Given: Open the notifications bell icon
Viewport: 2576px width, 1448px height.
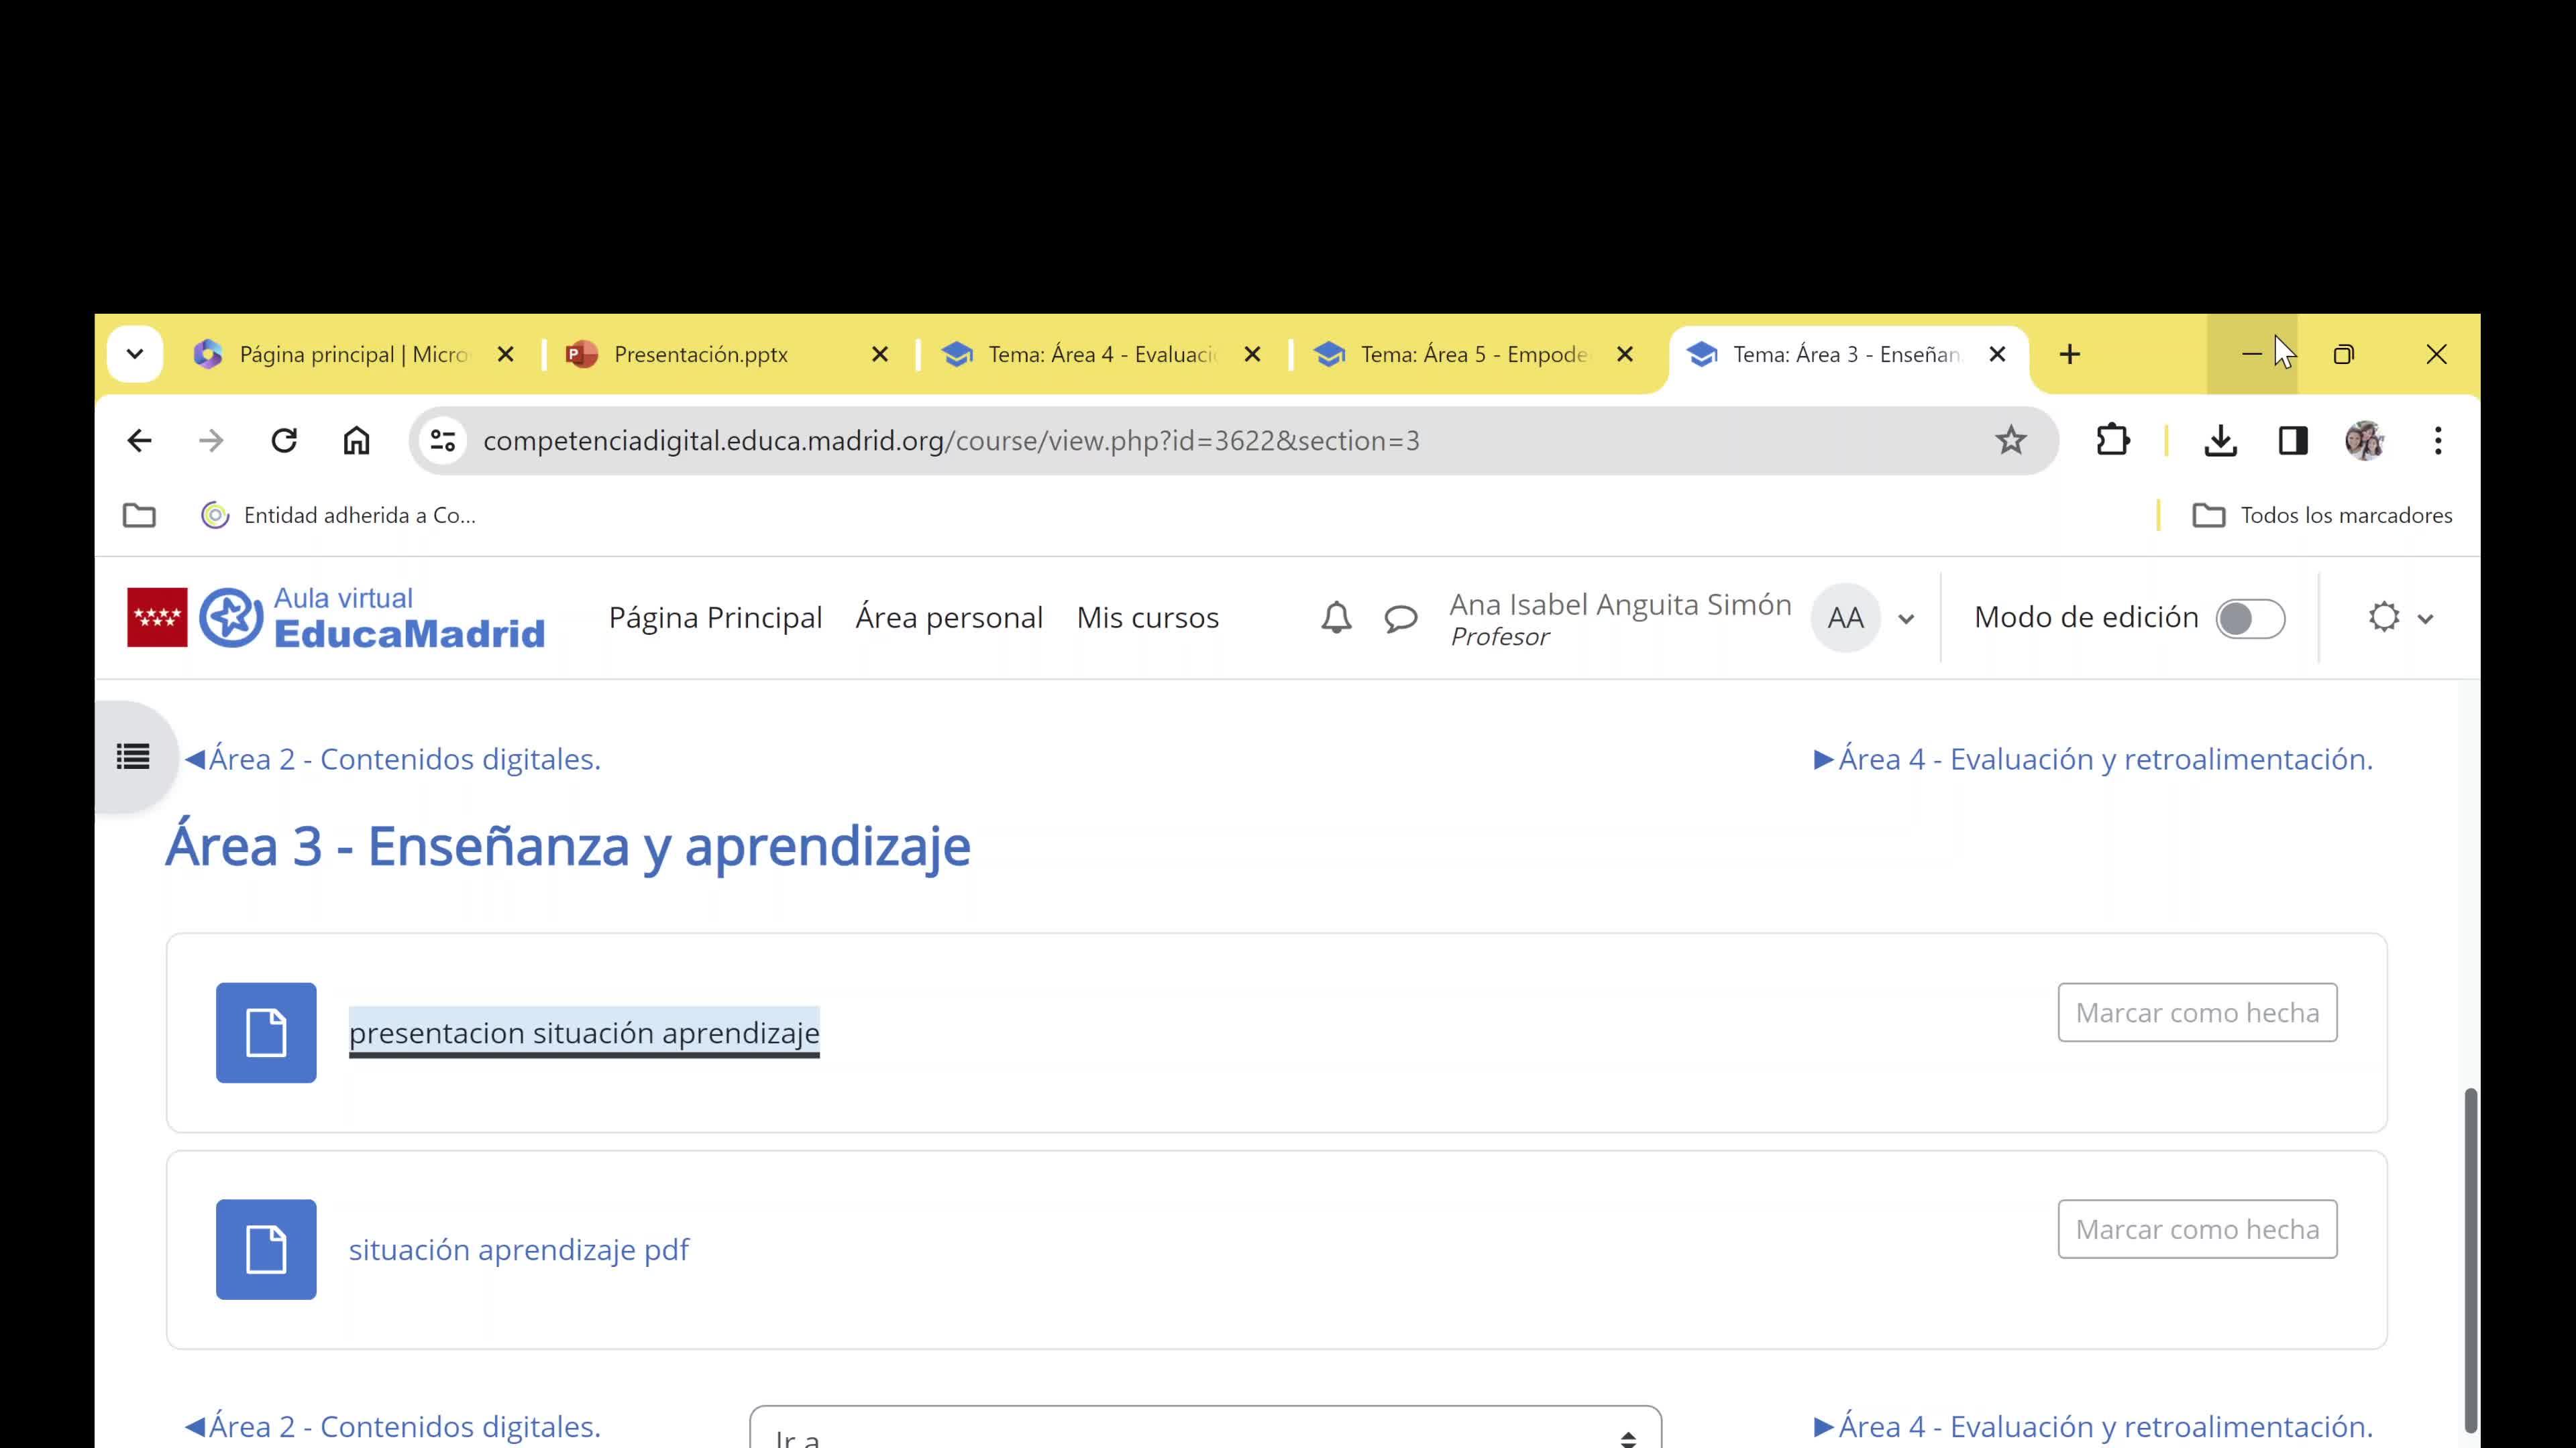Looking at the screenshot, I should pos(1336,617).
